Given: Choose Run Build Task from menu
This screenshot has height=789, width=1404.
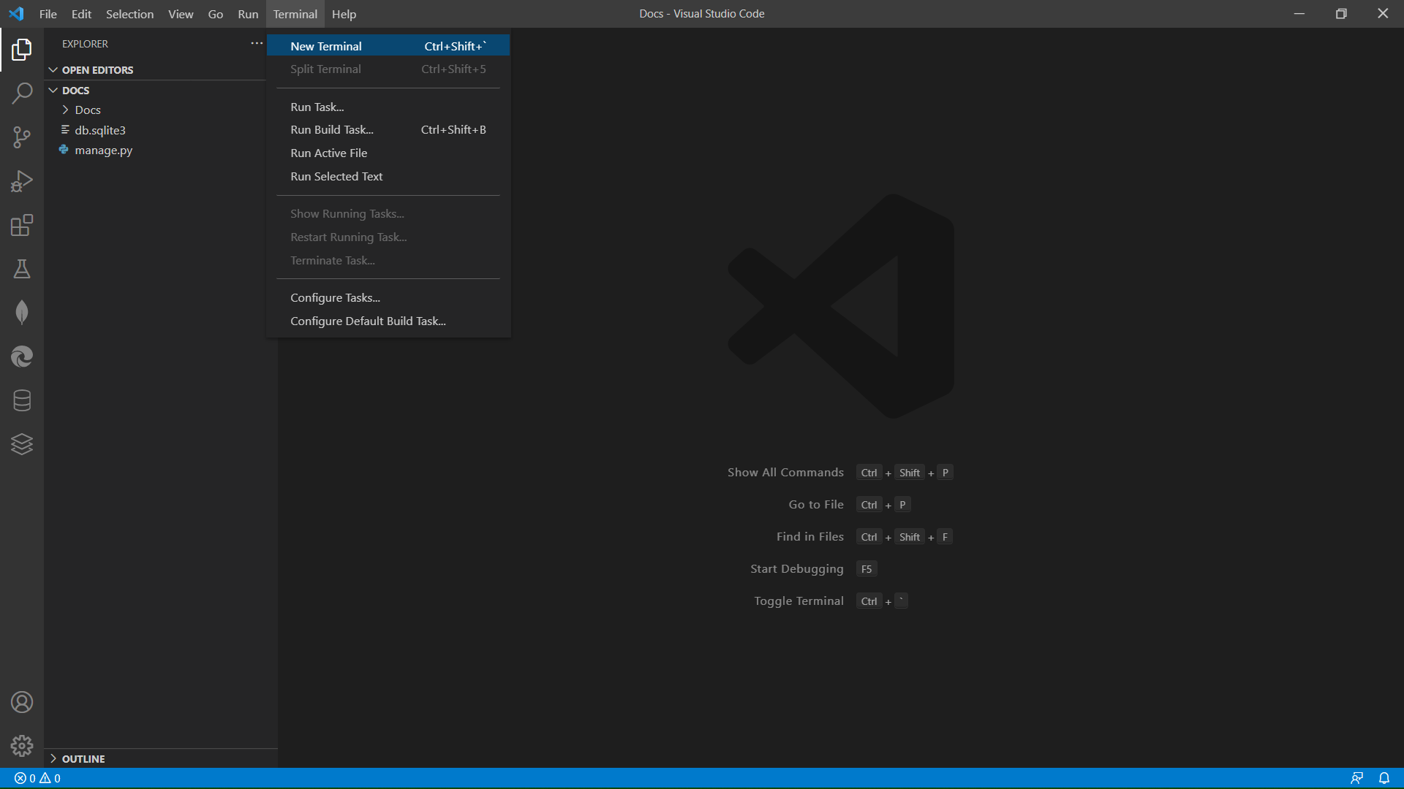Looking at the screenshot, I should 332,129.
